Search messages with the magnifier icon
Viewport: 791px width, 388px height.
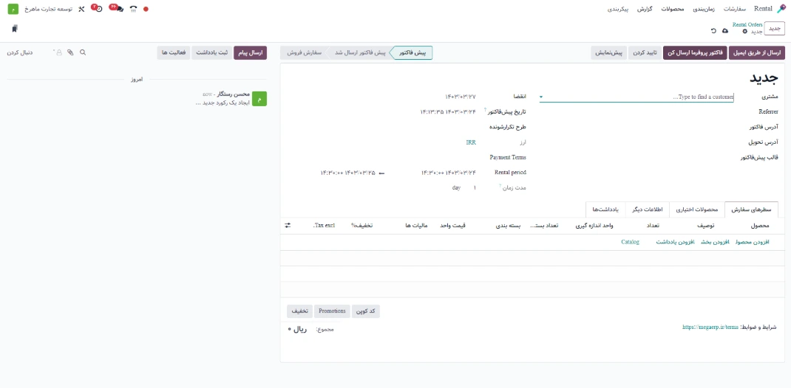(83, 53)
